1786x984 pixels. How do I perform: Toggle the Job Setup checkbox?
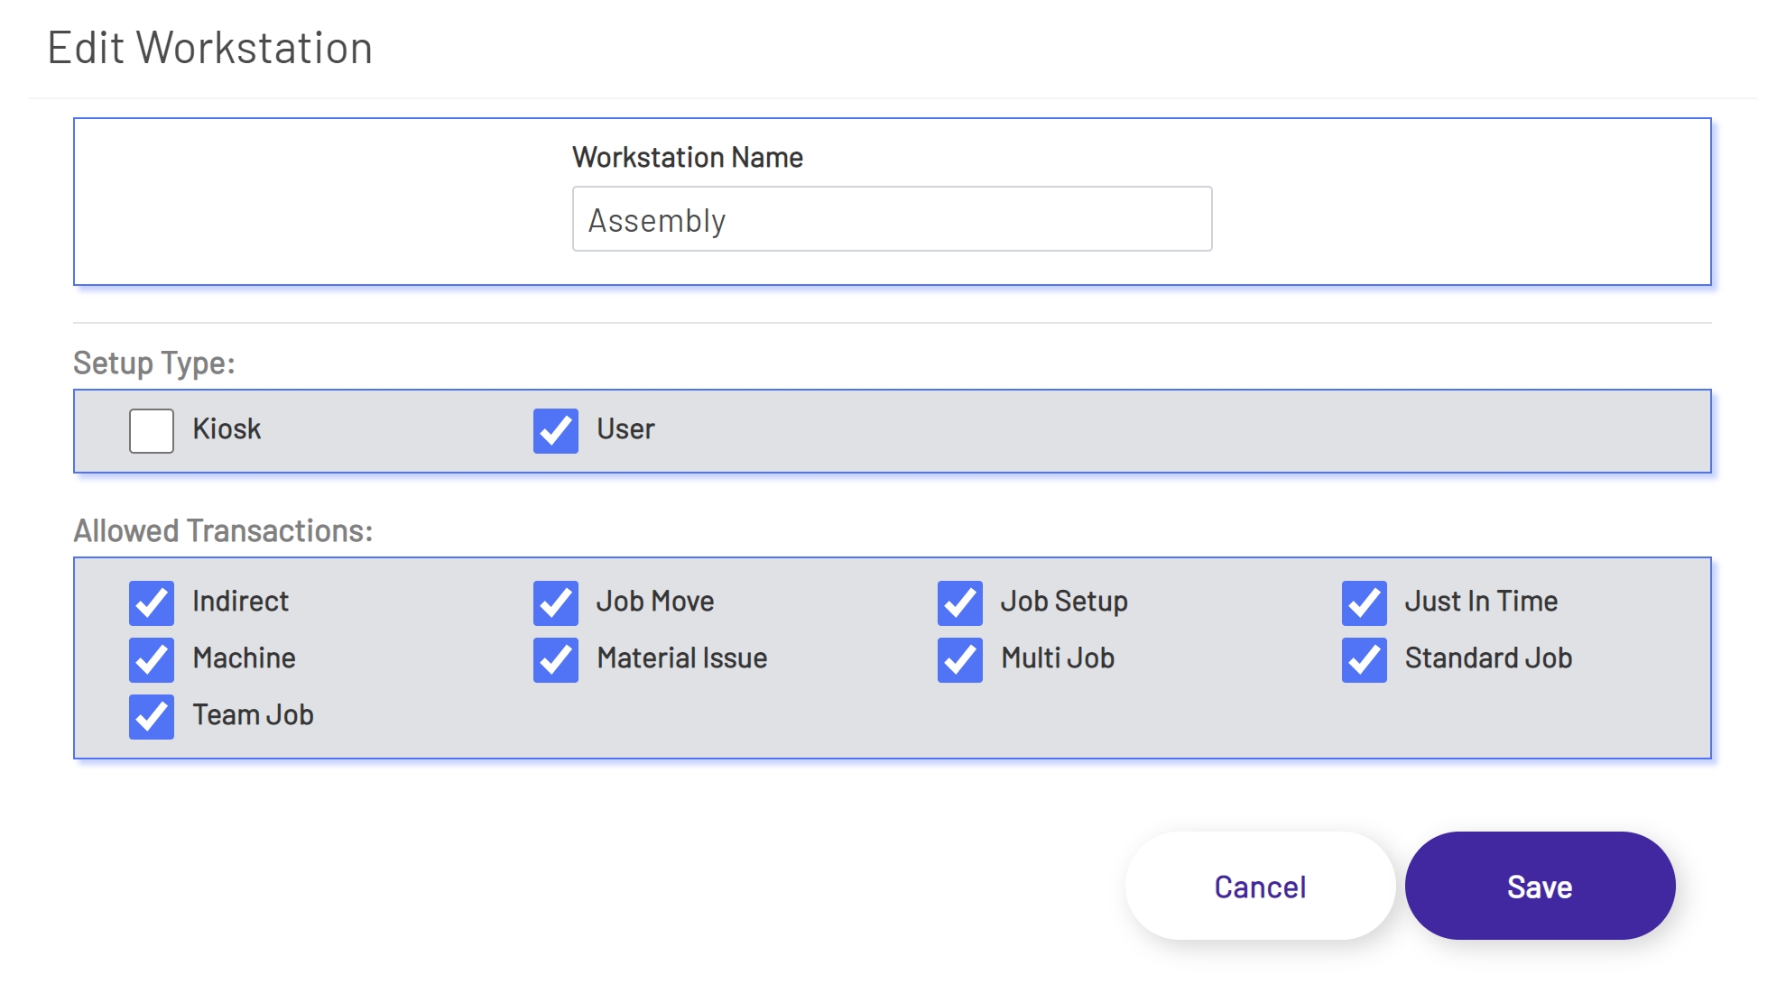tap(959, 602)
